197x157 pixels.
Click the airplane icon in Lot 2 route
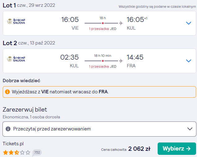(121, 61)
